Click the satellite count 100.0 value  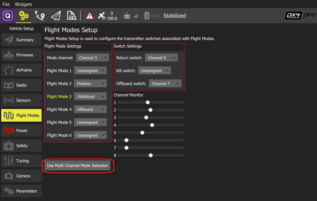[112, 18]
